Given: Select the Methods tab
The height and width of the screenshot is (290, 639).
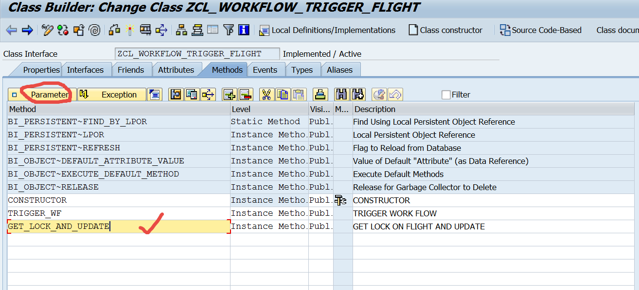Looking at the screenshot, I should (x=227, y=70).
